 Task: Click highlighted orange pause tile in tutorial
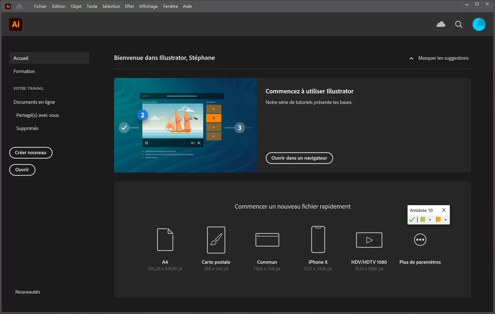point(214,118)
